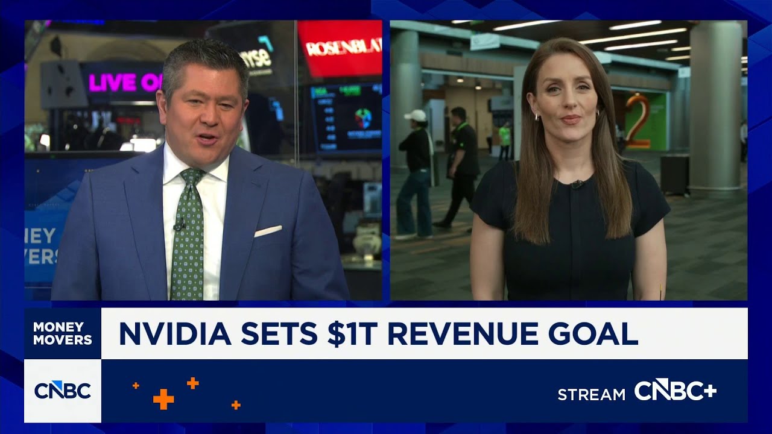Click the large orange plus sign graphic
The width and height of the screenshot is (772, 434).
(x=163, y=399)
